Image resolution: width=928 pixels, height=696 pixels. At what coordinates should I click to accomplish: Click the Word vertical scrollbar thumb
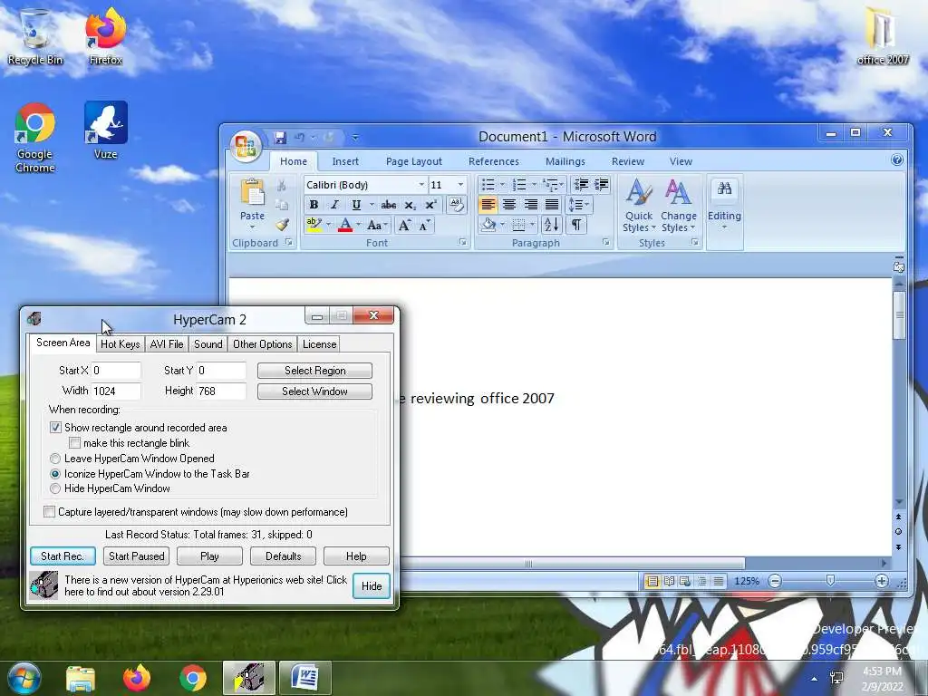click(899, 314)
